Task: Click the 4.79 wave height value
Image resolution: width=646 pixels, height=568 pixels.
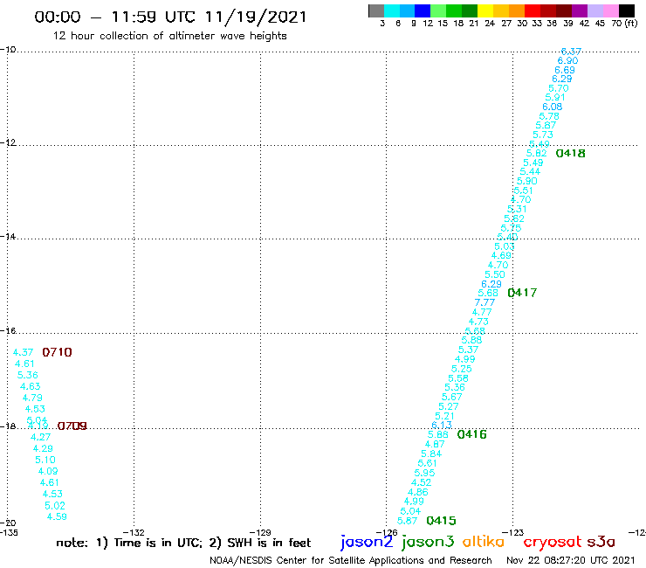Action: click(32, 398)
